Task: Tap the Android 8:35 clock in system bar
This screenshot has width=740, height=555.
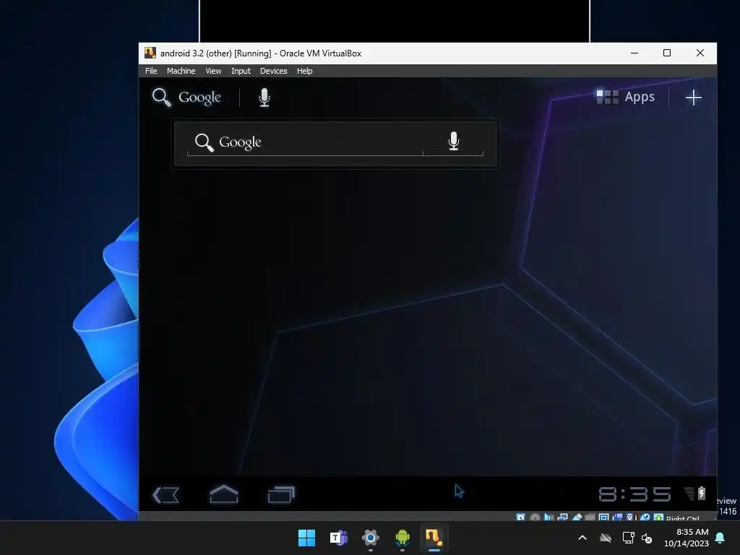Action: (x=634, y=494)
